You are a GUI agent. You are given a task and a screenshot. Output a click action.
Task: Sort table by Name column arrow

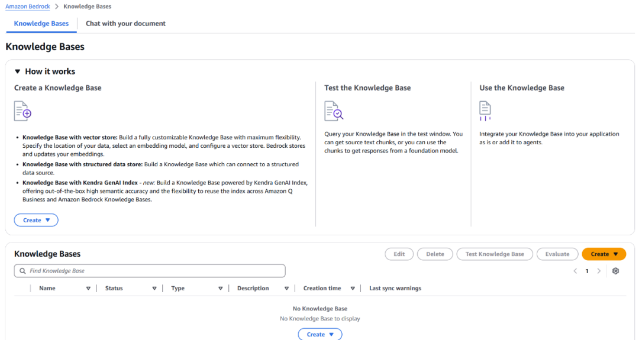[x=88, y=289]
